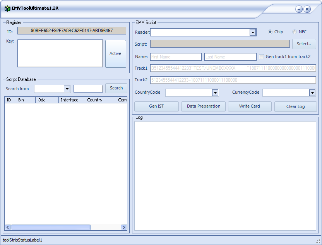The height and width of the screenshot is (245, 322).
Task: Select the NFC radio button
Action: click(295, 32)
